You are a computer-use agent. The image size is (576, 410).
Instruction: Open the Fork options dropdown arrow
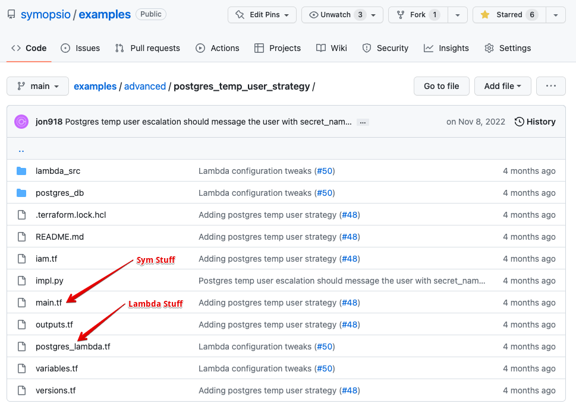[457, 15]
